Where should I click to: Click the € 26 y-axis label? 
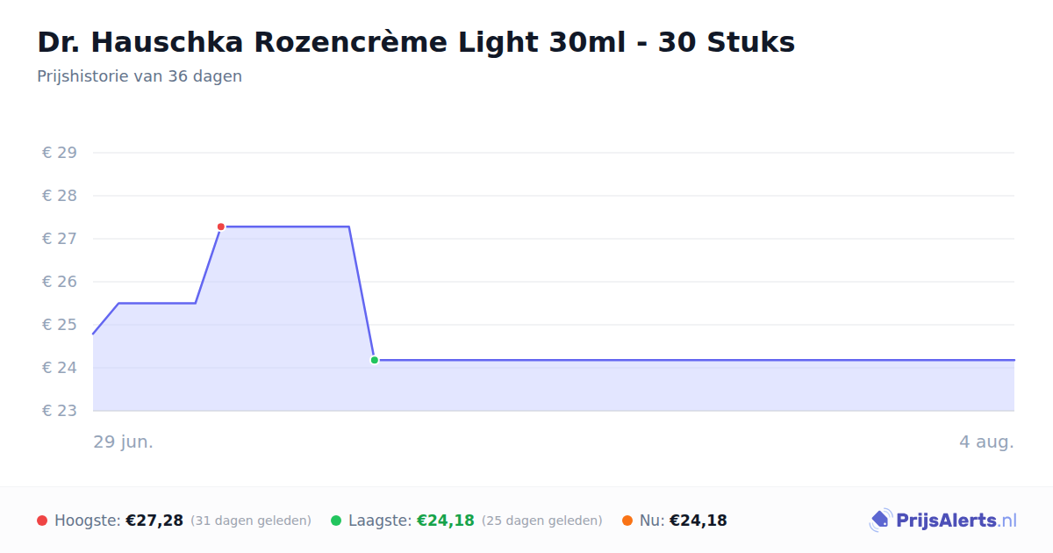click(60, 282)
